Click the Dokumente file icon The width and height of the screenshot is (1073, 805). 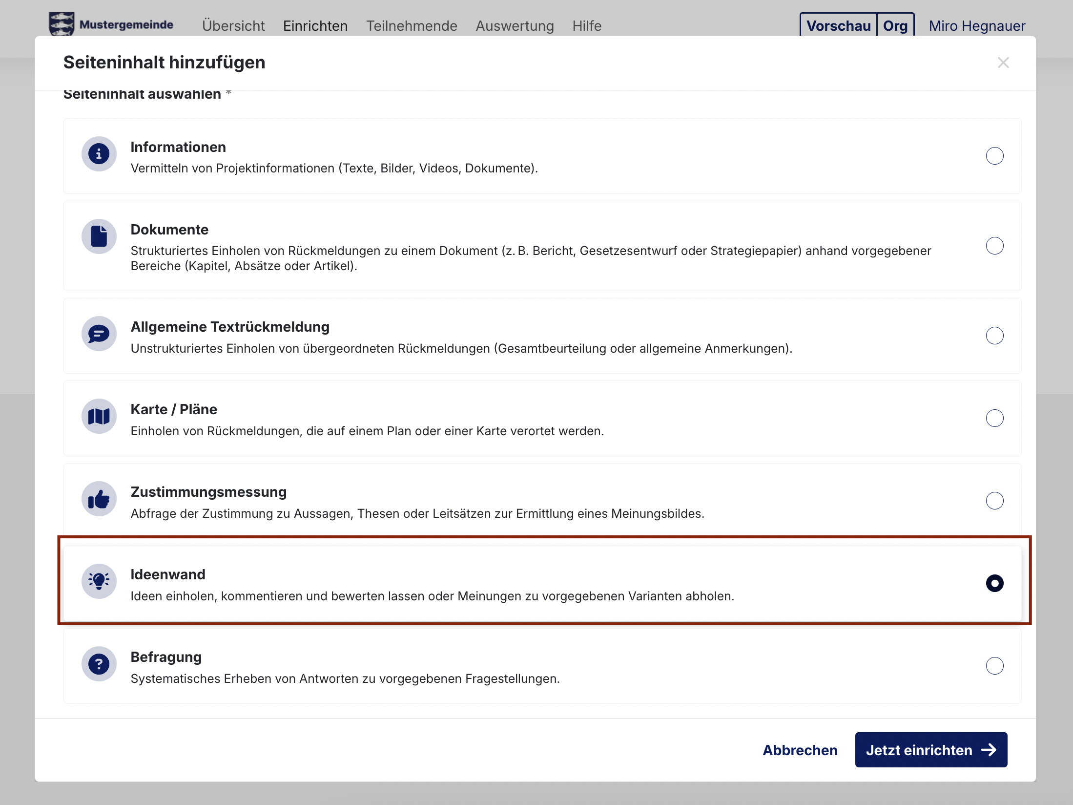pyautogui.click(x=99, y=236)
